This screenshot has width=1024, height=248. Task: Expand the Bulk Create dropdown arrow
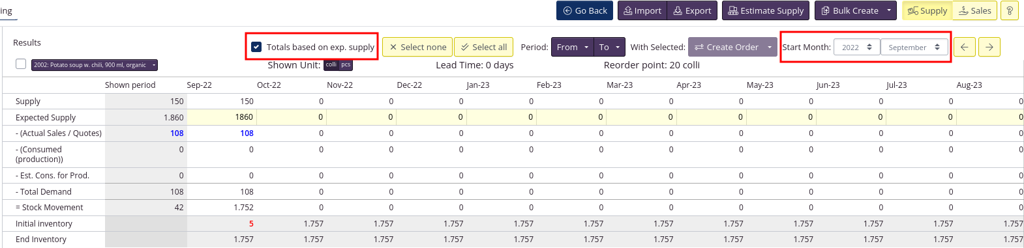(x=889, y=10)
